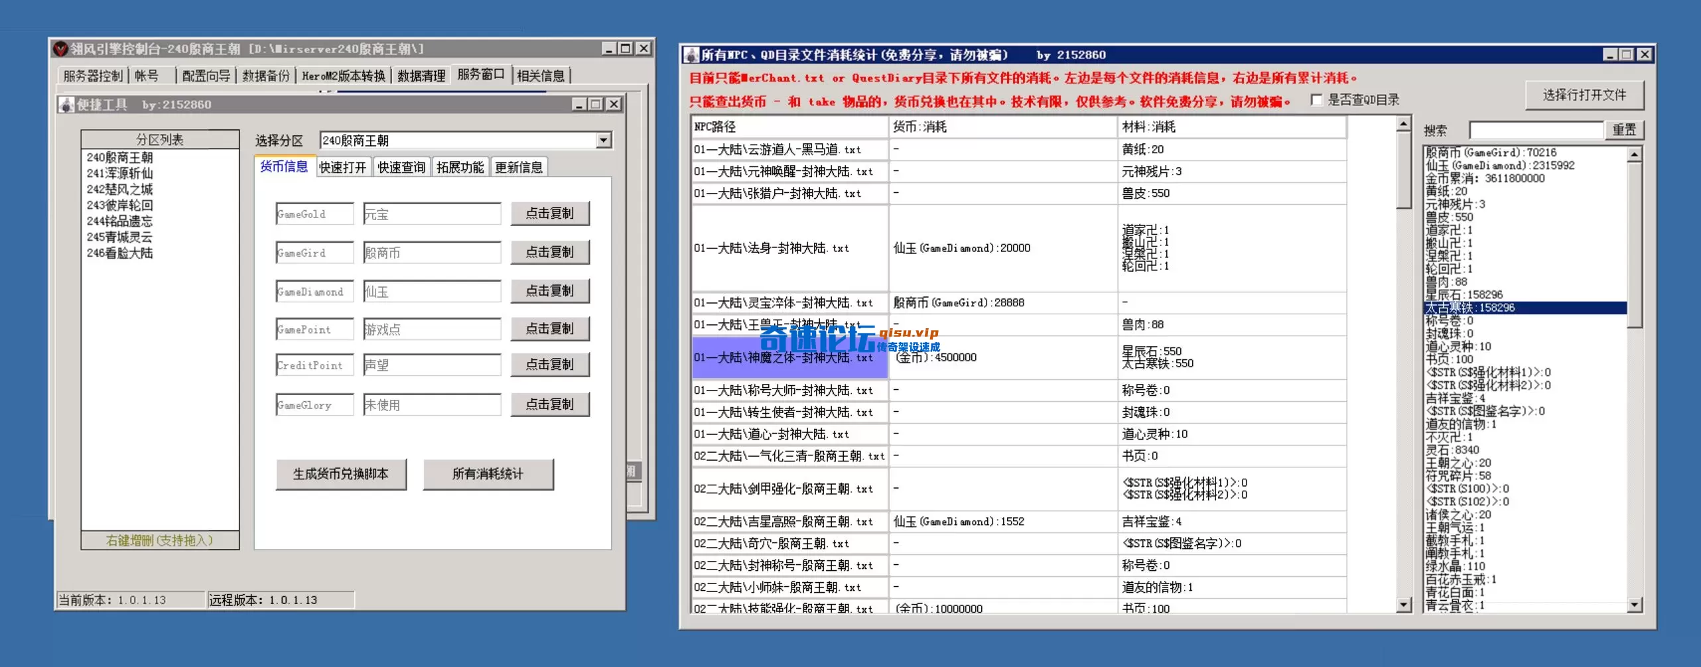
Task: Select 金币累消: 3611800000 in totals list
Action: [1525, 178]
